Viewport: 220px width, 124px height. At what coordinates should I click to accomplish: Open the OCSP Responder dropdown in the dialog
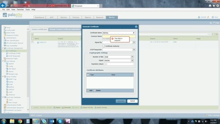coord(134,50)
